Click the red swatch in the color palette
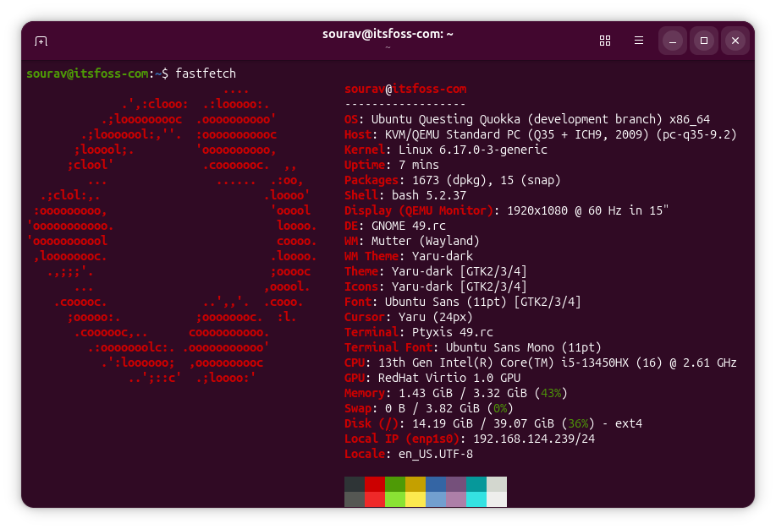The width and height of the screenshot is (776, 529). click(x=375, y=491)
